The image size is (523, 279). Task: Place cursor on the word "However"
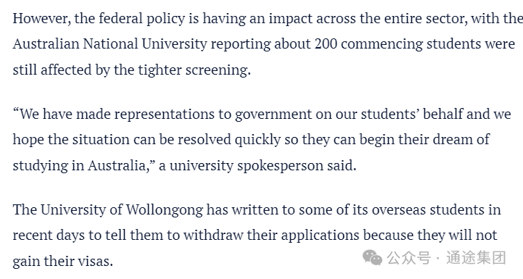tap(41, 18)
